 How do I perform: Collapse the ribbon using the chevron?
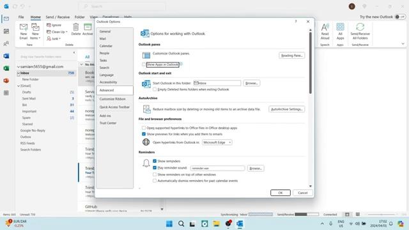(403, 44)
